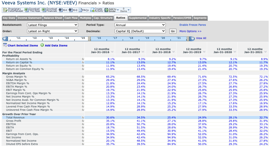Screen dimensions: 272x146
Task: Open the 10-Q filing icon
Action: (70, 10)
